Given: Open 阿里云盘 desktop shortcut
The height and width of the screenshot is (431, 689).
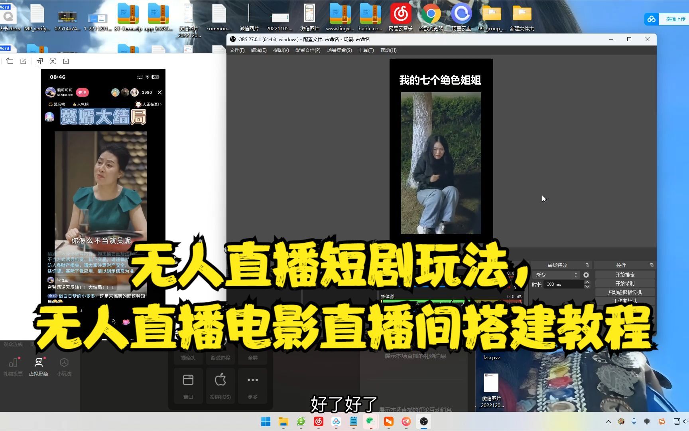Looking at the screenshot, I should click(x=461, y=17).
